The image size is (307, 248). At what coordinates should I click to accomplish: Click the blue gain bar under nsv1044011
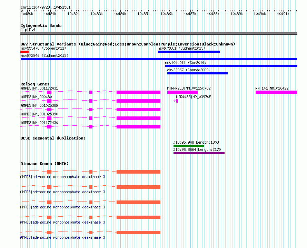(x=231, y=66)
